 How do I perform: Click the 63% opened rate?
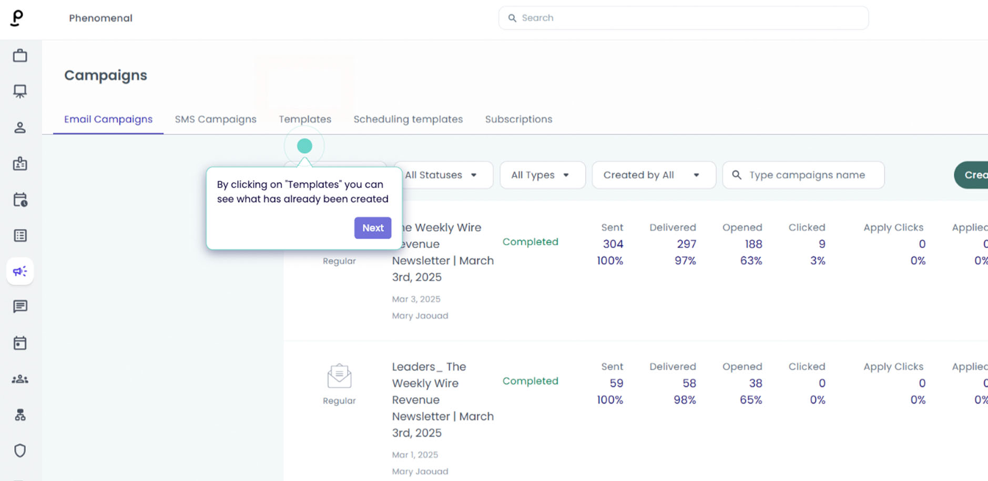click(x=751, y=261)
